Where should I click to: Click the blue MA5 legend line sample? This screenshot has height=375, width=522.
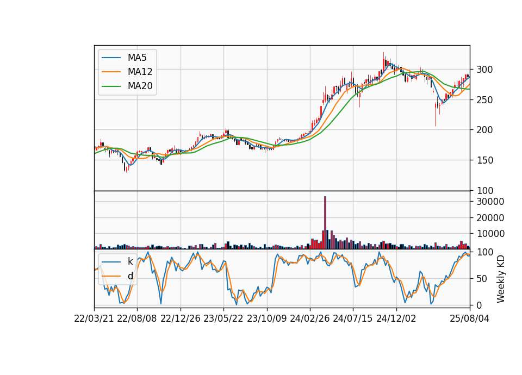pyautogui.click(x=111, y=58)
